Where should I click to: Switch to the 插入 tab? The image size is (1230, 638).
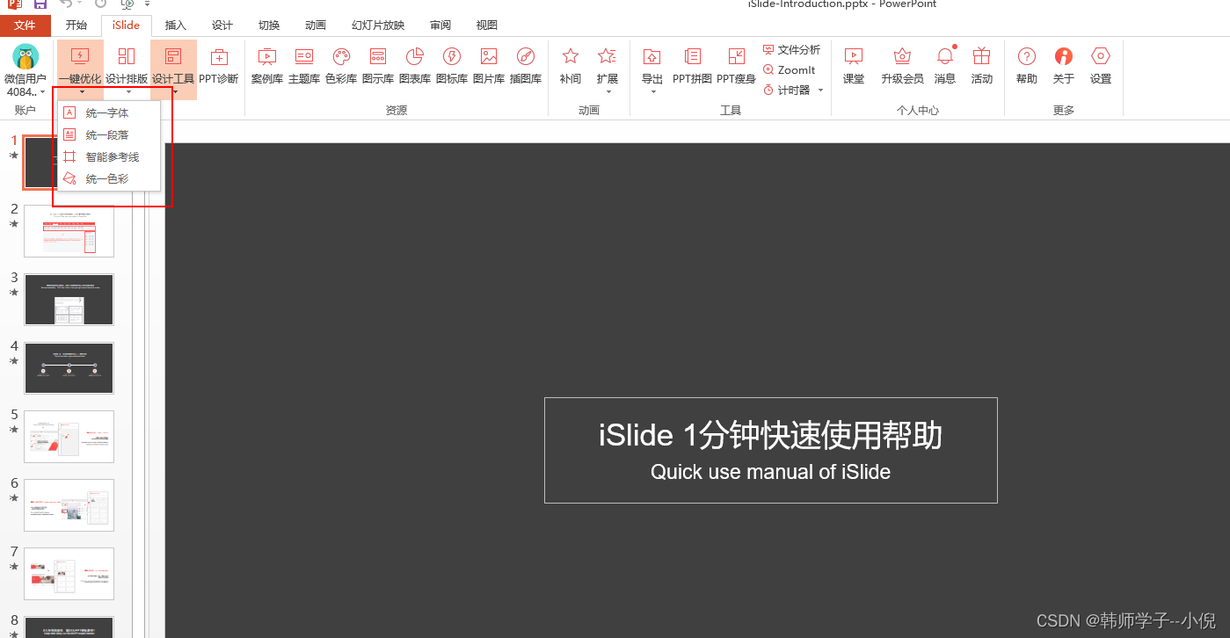click(x=176, y=25)
